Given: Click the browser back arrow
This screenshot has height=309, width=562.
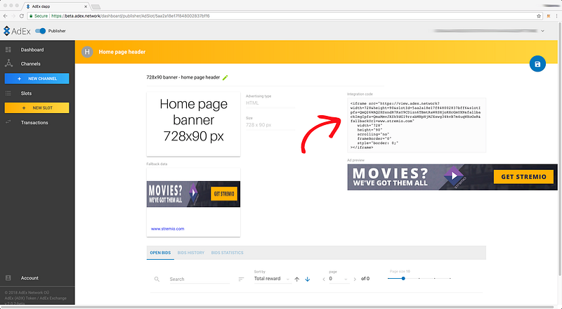Looking at the screenshot, I should click(x=5, y=16).
